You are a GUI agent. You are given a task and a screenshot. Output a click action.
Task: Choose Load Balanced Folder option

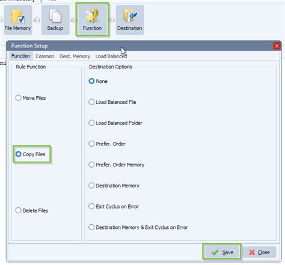click(115, 123)
